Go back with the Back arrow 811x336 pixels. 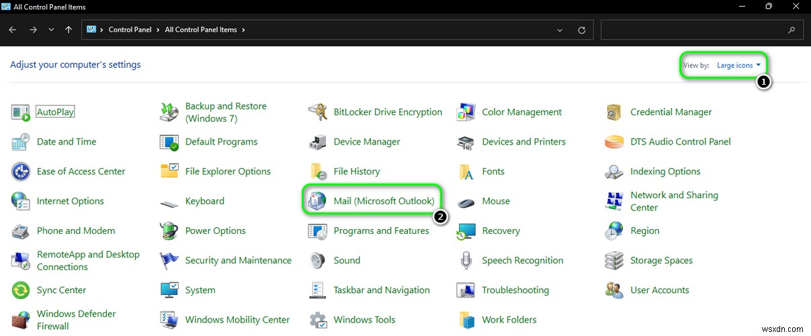pyautogui.click(x=13, y=30)
